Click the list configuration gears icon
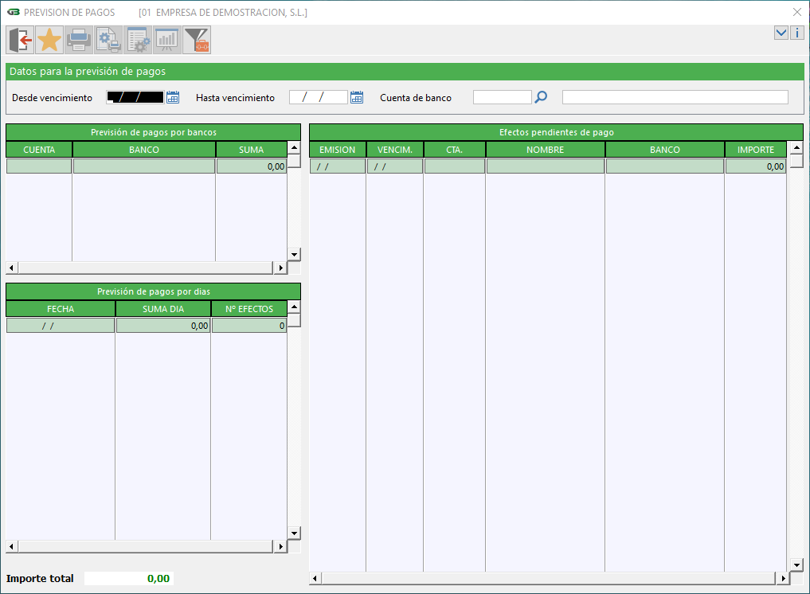The image size is (810, 594). (138, 39)
